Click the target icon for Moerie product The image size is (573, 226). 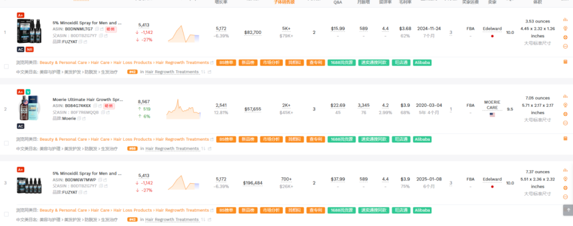[x=566, y=114]
